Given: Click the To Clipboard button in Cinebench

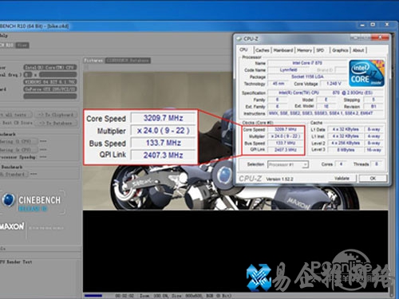Looking at the screenshot, I should point(56,115).
